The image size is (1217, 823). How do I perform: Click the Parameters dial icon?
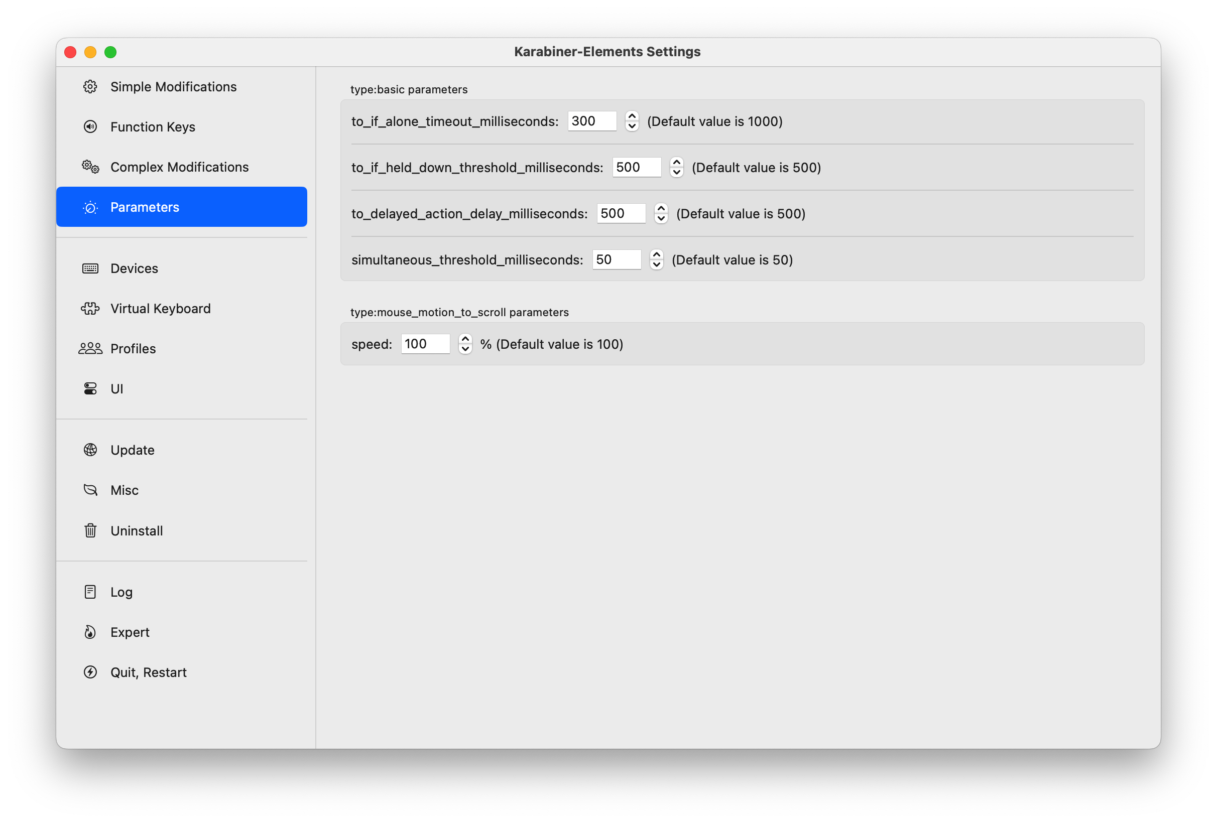pos(90,207)
